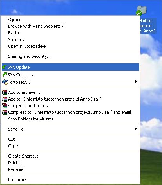Viewport: 162px width, 185px height.
Task: Click the WinRAR icon beside Compress and email
Action: coord(5,106)
